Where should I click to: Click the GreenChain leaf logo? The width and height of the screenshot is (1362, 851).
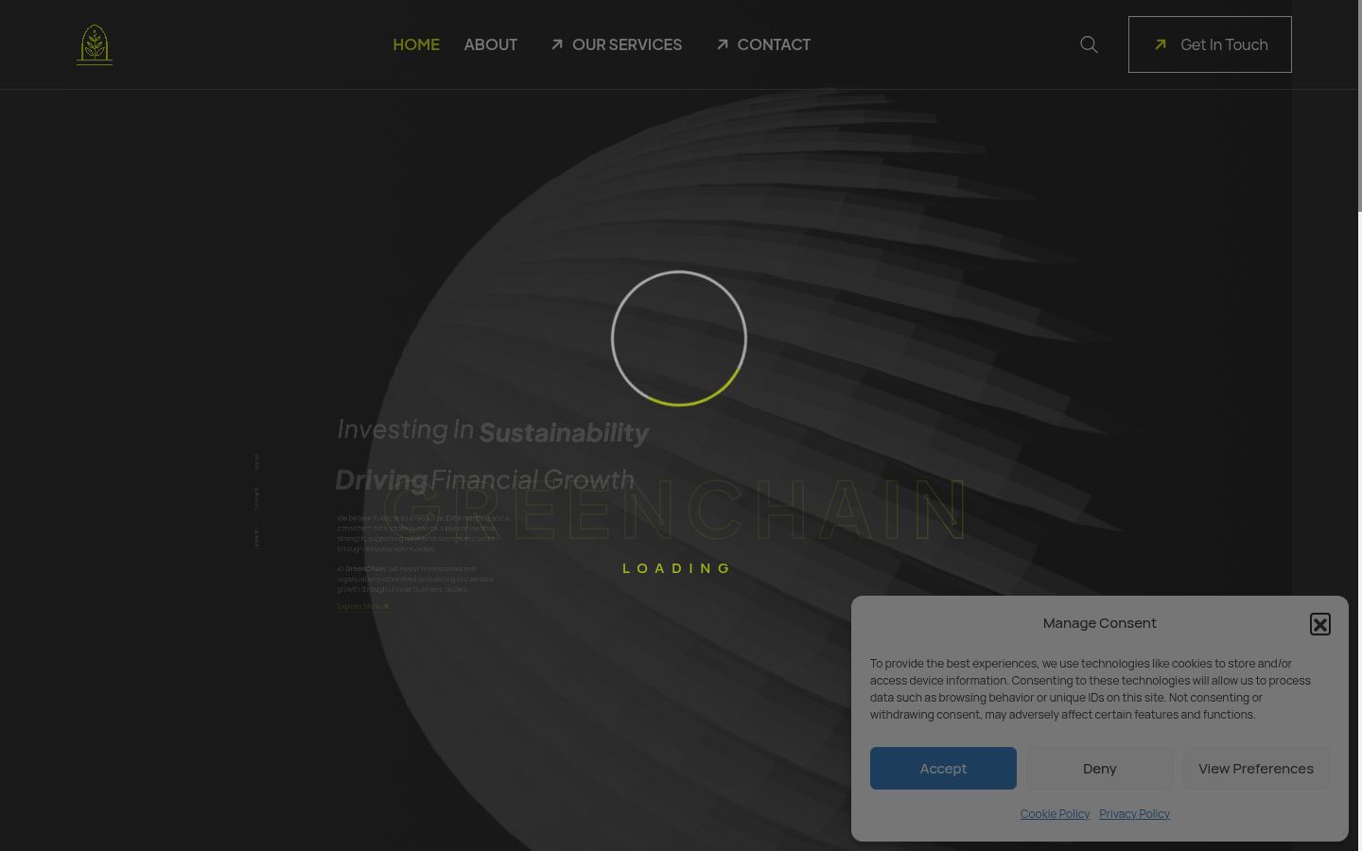[95, 44]
